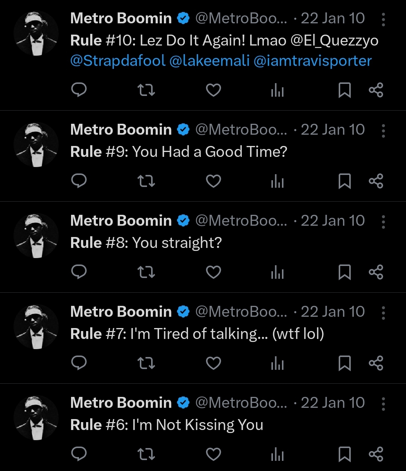The width and height of the screenshot is (406, 471).
Task: Open the @Strapdafool mention link
Action: (x=118, y=61)
